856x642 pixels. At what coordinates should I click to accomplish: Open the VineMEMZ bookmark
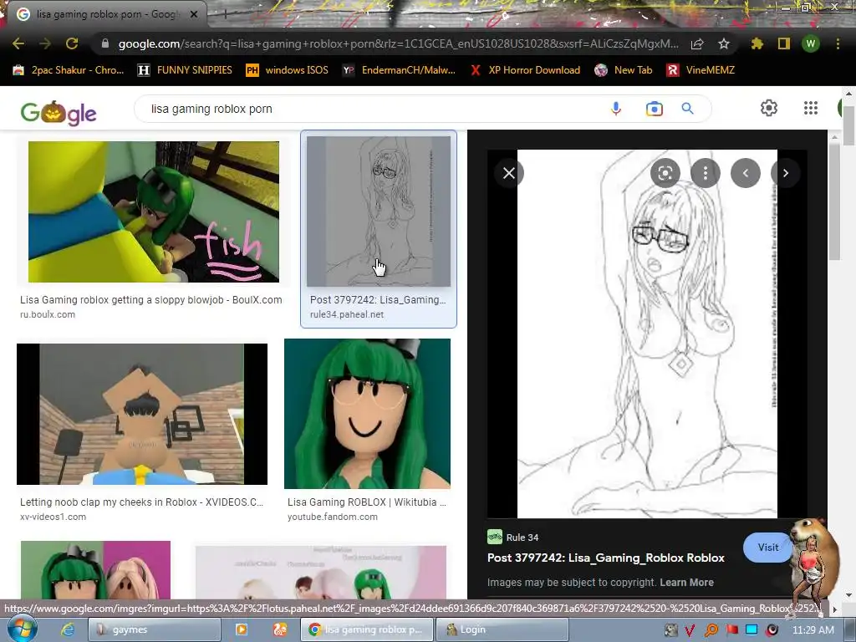(x=701, y=70)
